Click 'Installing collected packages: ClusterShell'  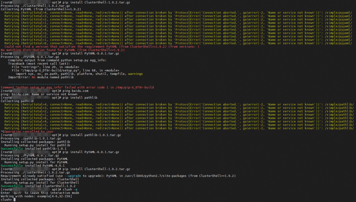pyautogui.click(x=40, y=179)
